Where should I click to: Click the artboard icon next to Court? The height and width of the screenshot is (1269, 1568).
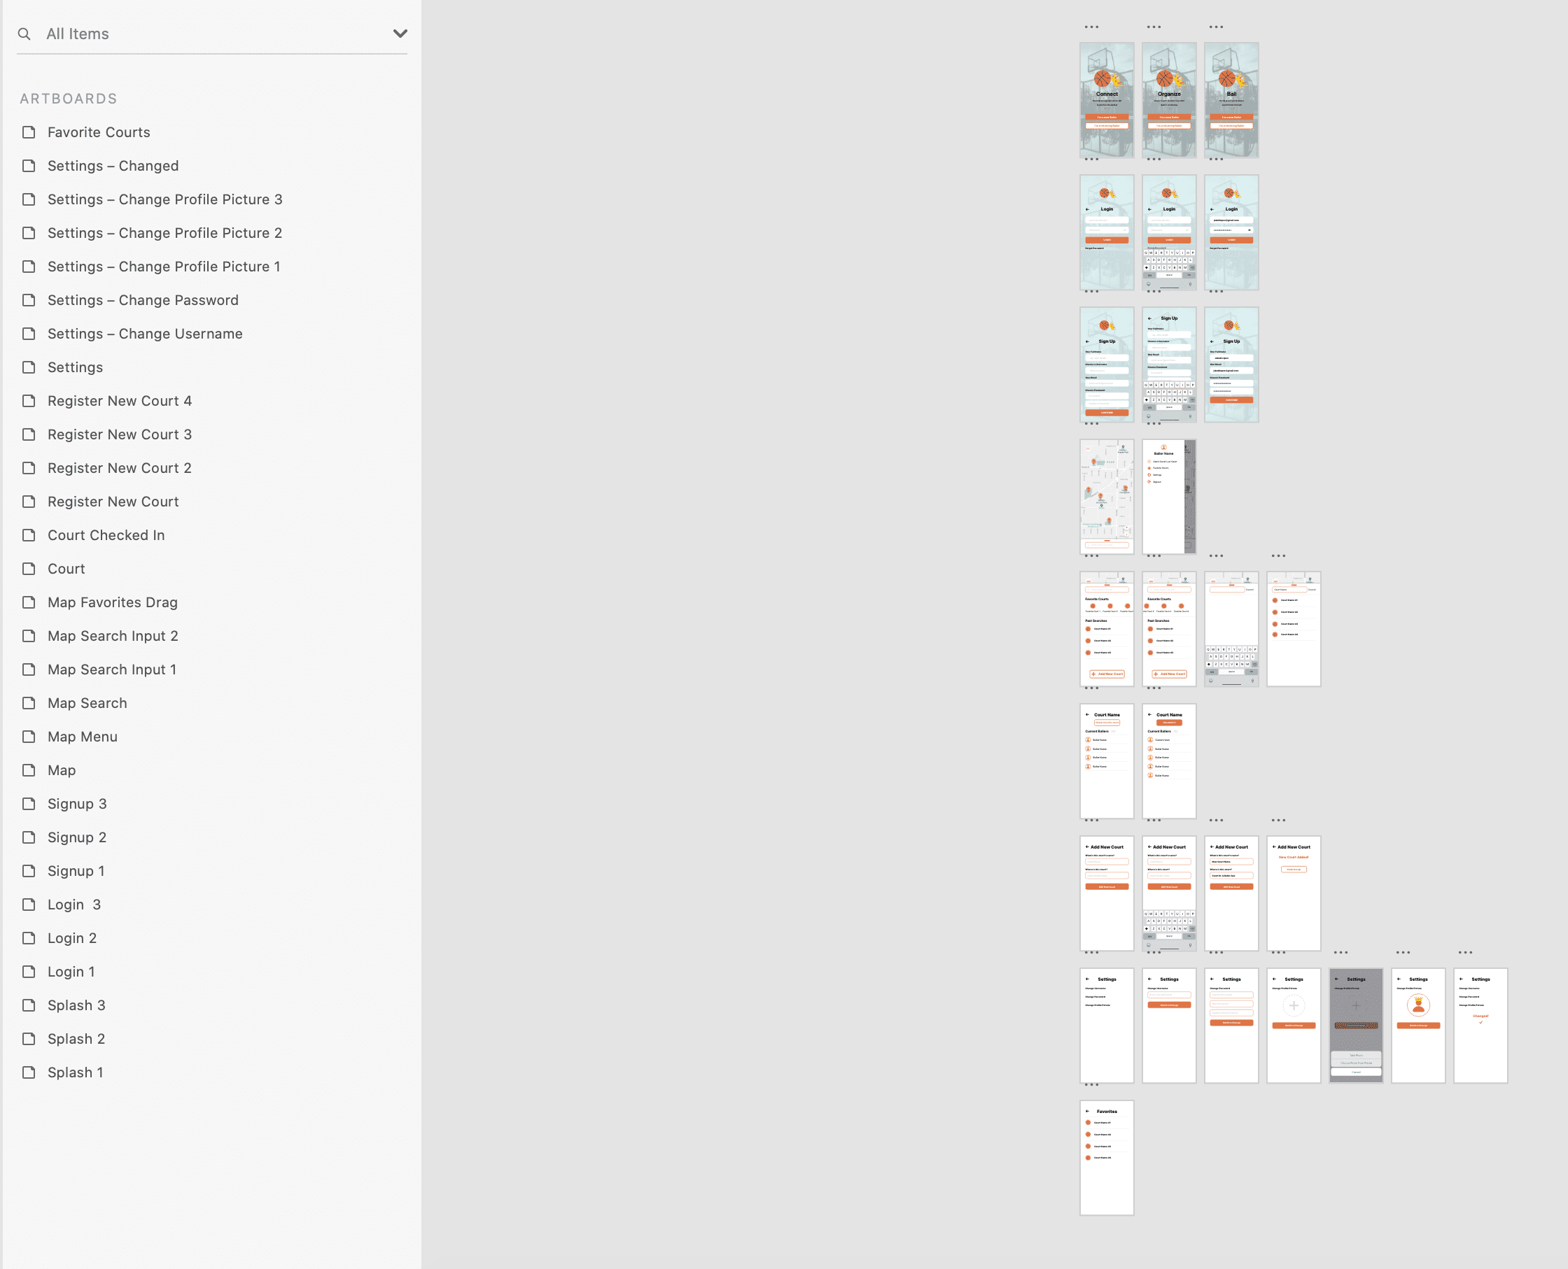(x=29, y=569)
